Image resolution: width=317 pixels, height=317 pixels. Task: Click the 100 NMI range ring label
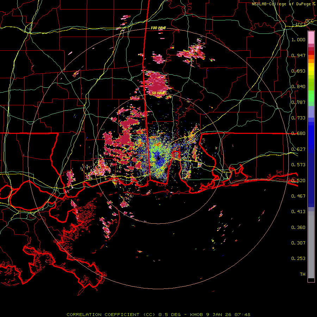[158, 28]
